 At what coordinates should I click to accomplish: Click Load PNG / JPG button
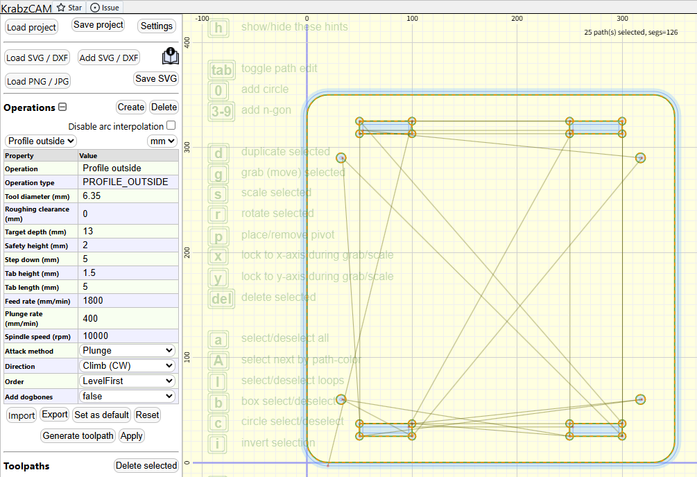pyautogui.click(x=37, y=81)
